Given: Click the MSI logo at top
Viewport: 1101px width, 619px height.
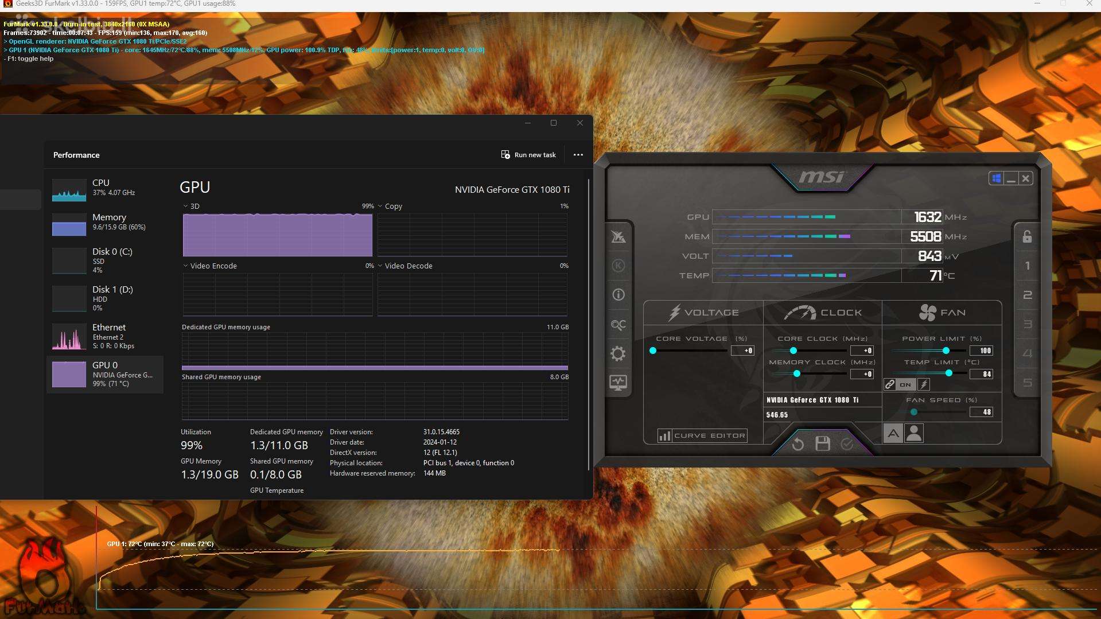Looking at the screenshot, I should [x=822, y=177].
